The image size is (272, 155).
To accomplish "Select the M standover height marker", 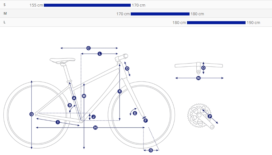I will click(x=84, y=96).
